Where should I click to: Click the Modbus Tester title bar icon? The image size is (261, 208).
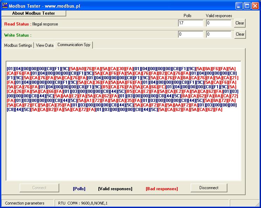[5, 6]
